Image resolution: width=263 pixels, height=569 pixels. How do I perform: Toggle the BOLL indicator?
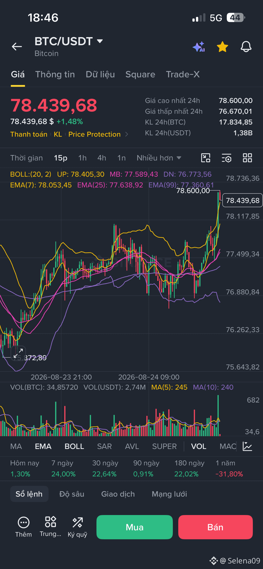pyautogui.click(x=74, y=446)
